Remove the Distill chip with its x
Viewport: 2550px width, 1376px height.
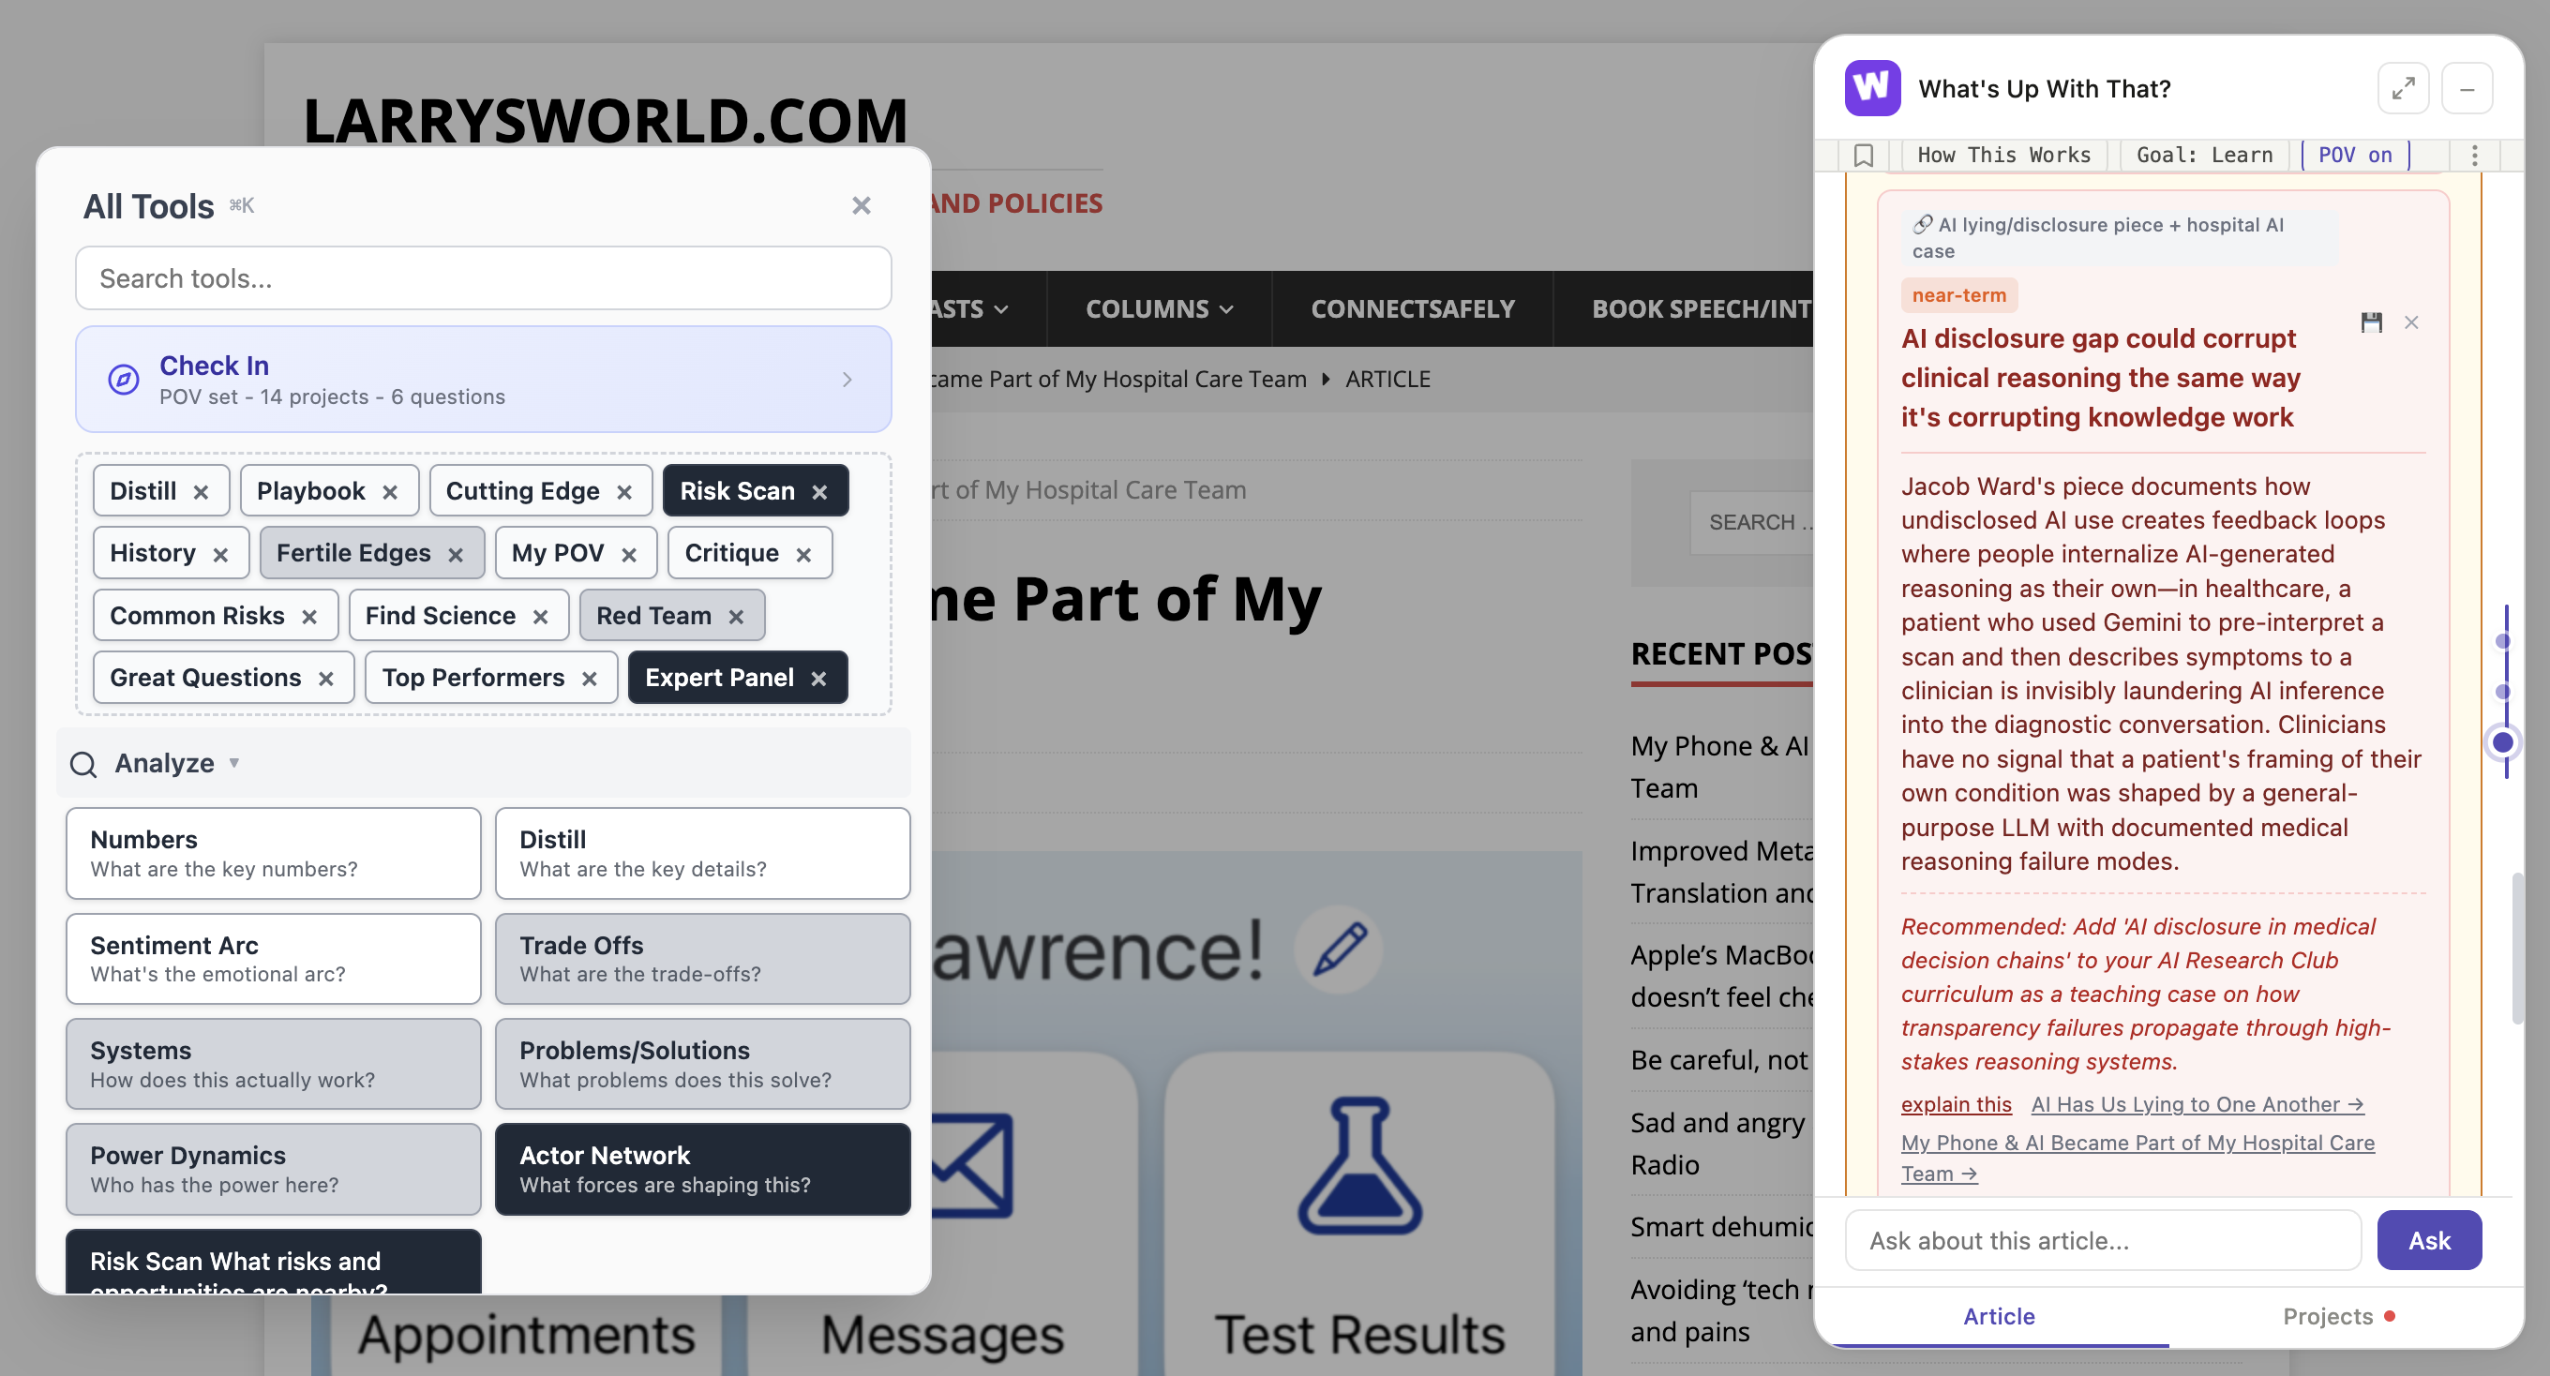[201, 492]
